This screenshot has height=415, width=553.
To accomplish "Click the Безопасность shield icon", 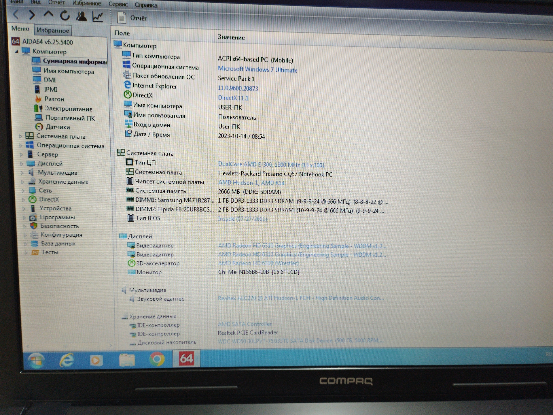I will pyautogui.click(x=34, y=226).
